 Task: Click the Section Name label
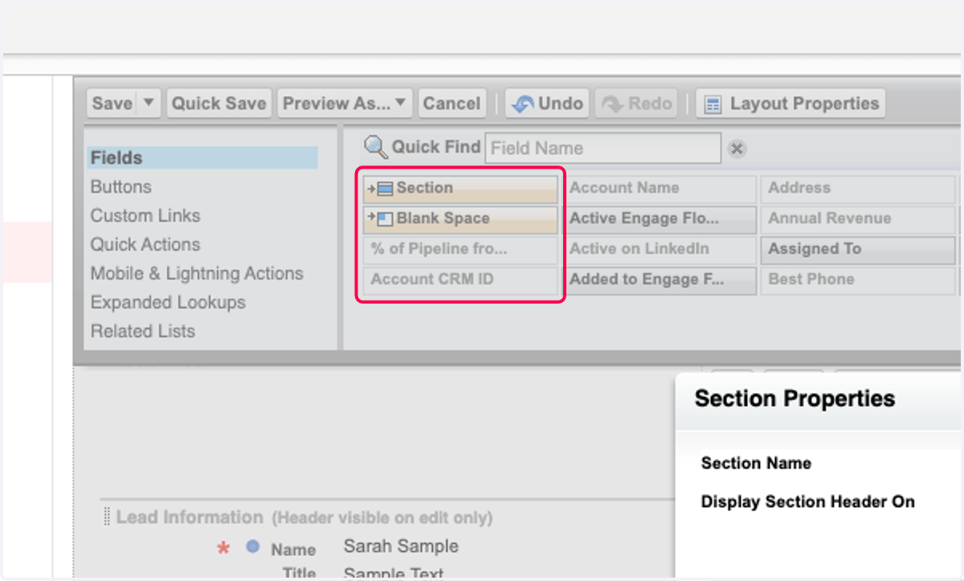coord(756,463)
